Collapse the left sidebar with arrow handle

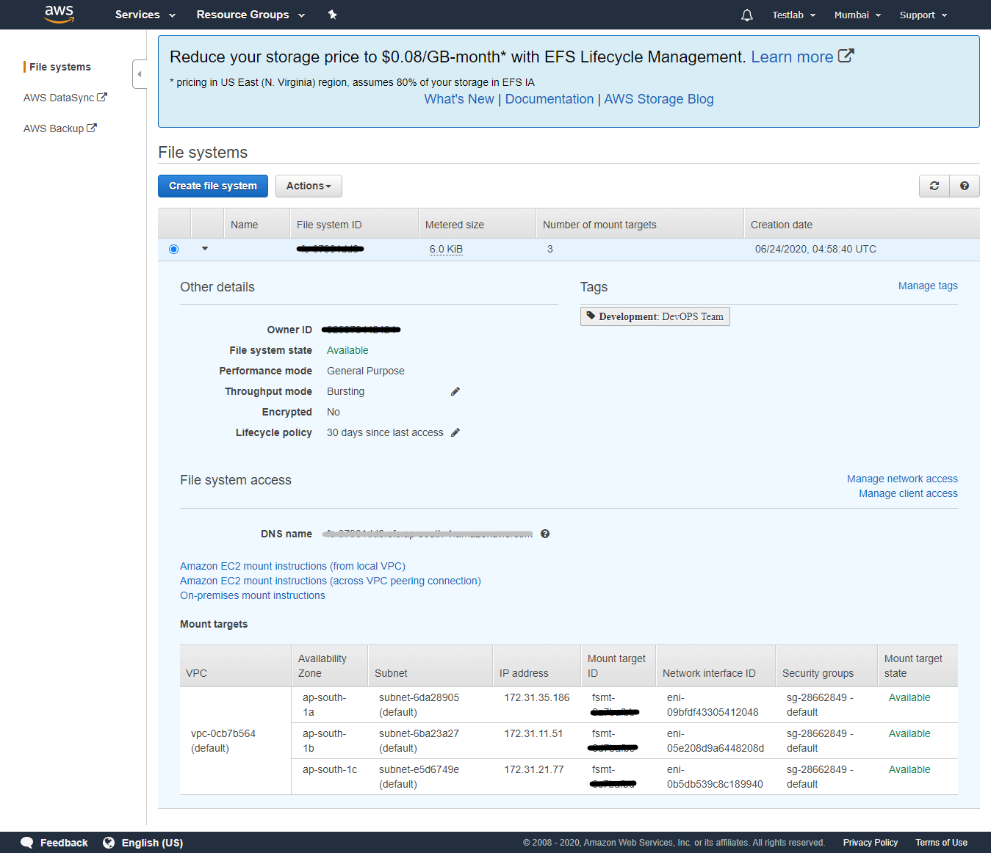point(140,74)
